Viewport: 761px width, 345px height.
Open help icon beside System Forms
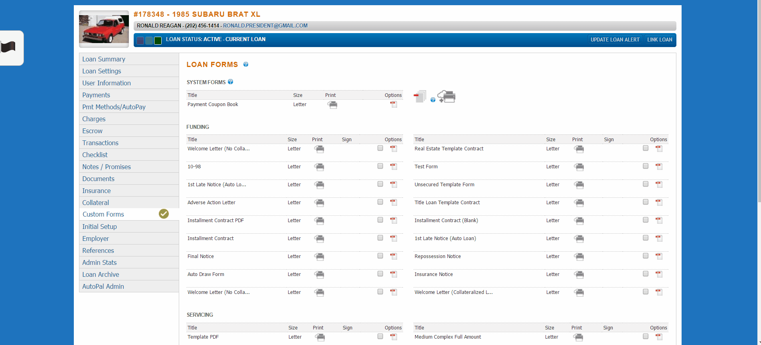click(x=230, y=82)
